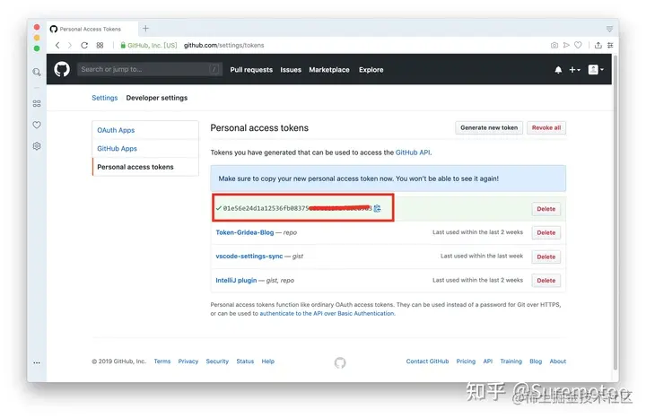The height and width of the screenshot is (418, 646).
Task: Open Explore in the header
Action: (x=371, y=70)
